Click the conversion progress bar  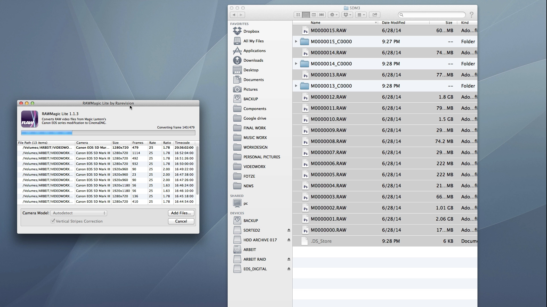click(x=108, y=133)
